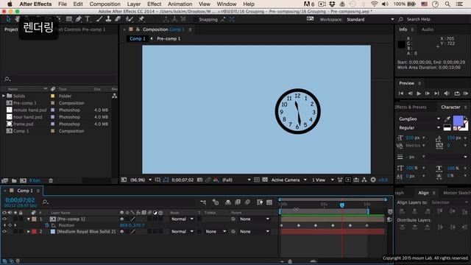Click the Hide Shy Layers icon
This screenshot has height=265, width=471.
[x=228, y=202]
